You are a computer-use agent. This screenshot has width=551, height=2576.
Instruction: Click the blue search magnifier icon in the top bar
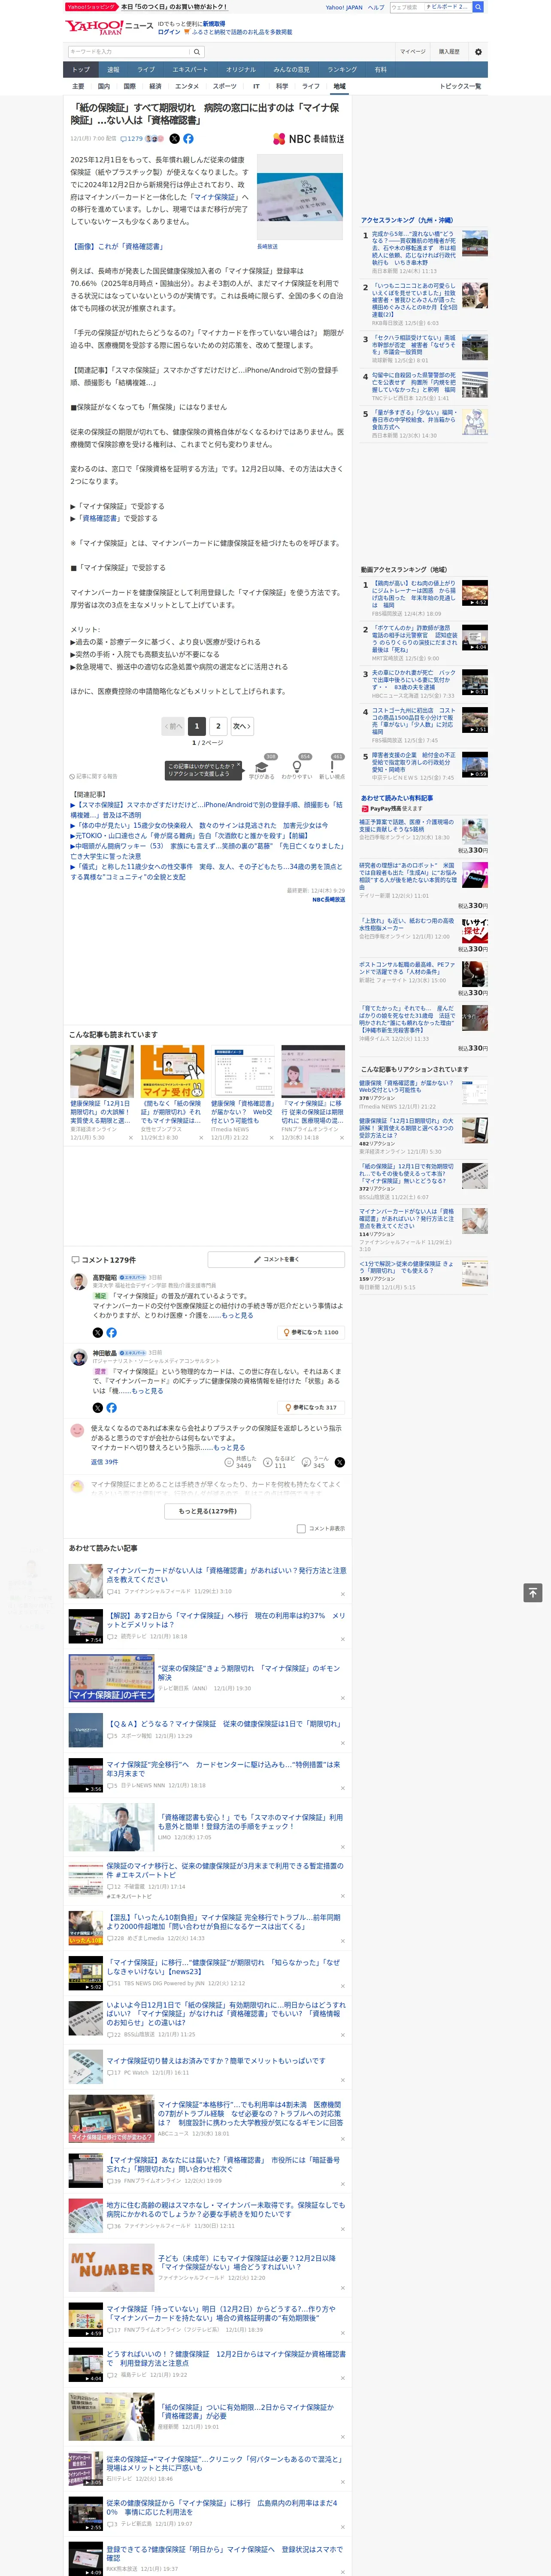pyautogui.click(x=478, y=7)
